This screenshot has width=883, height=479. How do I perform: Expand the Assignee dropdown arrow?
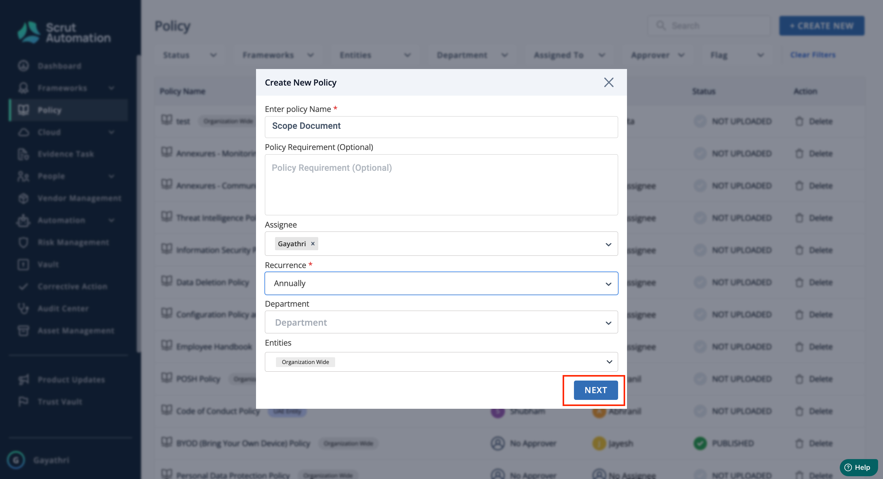(x=608, y=244)
